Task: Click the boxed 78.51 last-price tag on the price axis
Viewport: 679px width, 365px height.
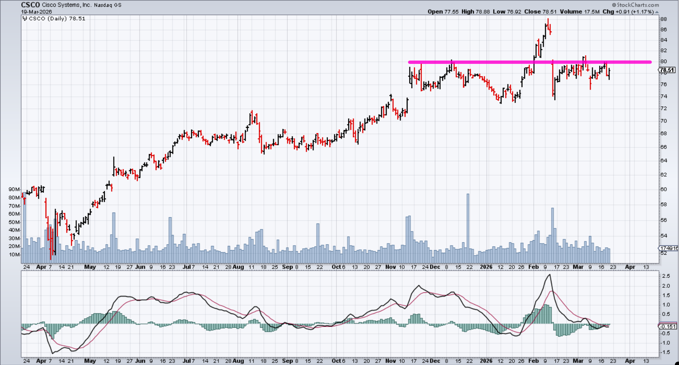Action: [667, 70]
